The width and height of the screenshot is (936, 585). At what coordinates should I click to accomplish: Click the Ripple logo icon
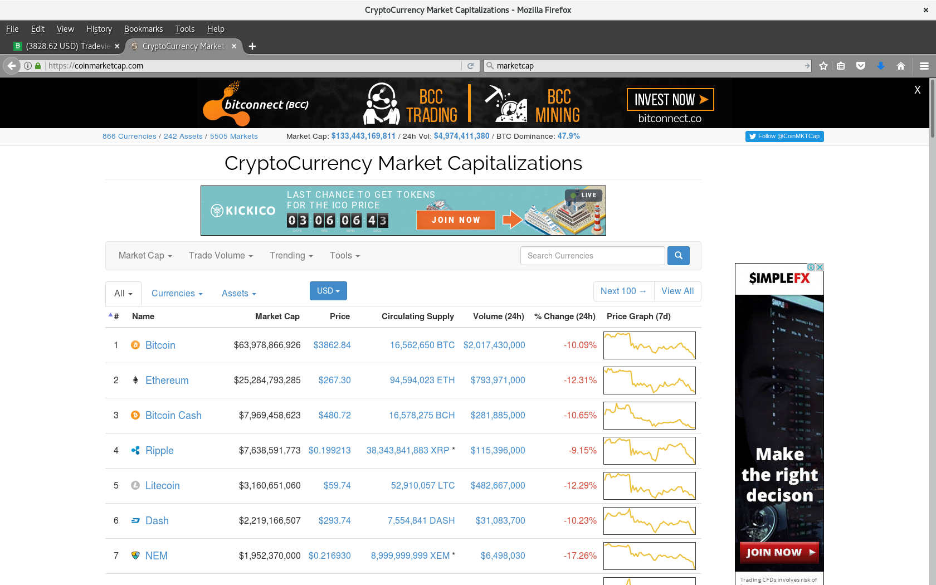tap(135, 450)
